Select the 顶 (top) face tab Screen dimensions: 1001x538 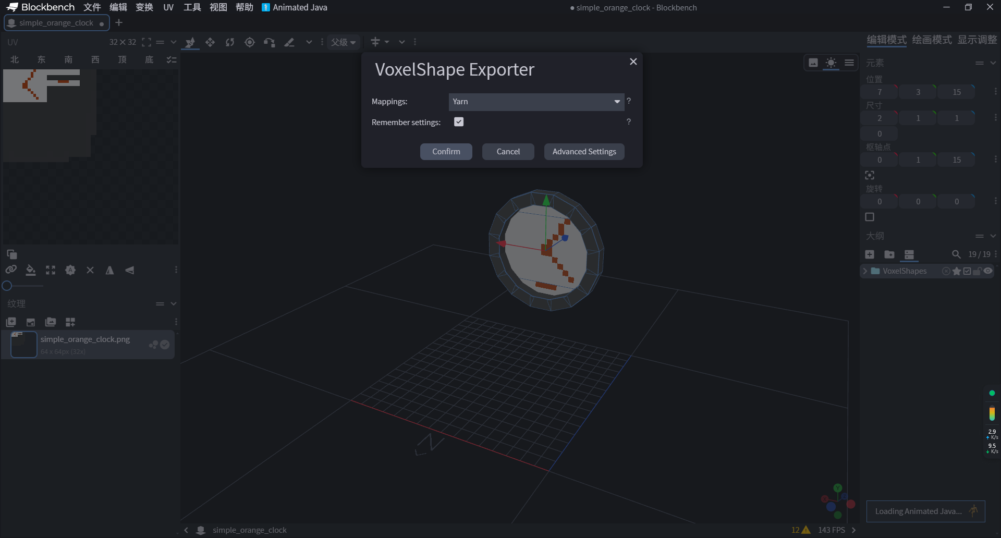[x=122, y=59]
